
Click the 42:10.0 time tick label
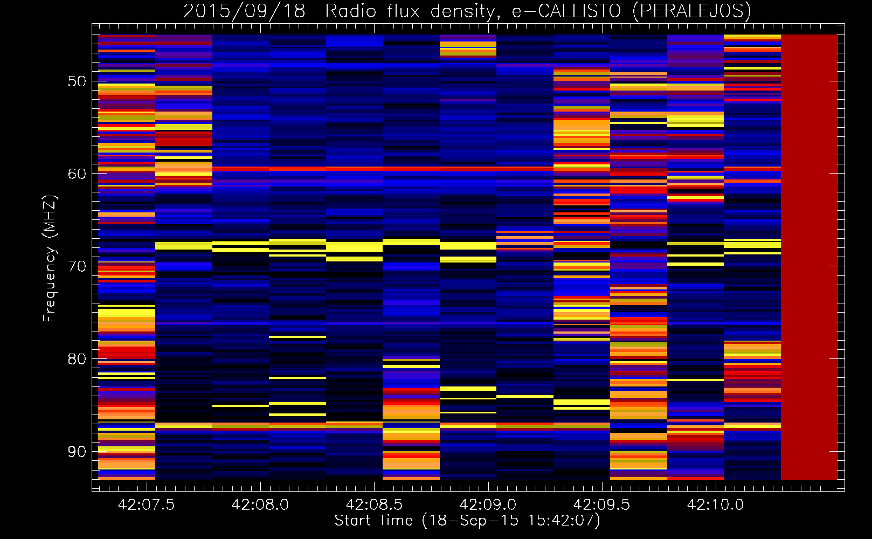pos(715,505)
